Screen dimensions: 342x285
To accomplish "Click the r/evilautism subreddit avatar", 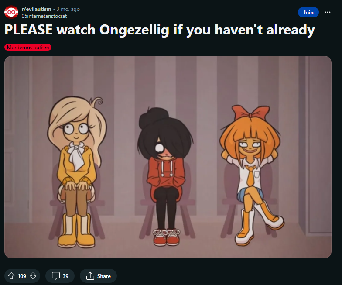I will [11, 12].
